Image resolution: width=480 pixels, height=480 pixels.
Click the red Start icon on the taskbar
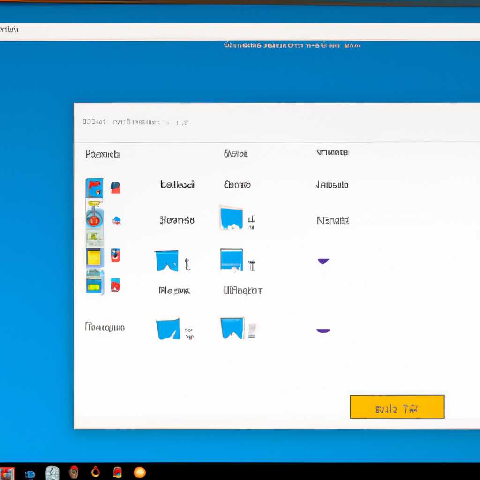tap(7, 473)
